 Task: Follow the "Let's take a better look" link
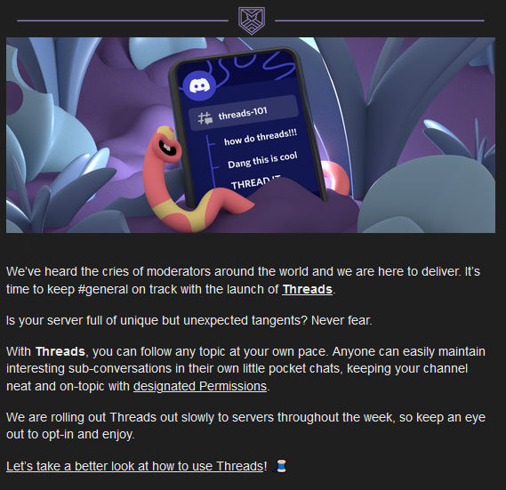tap(134, 466)
